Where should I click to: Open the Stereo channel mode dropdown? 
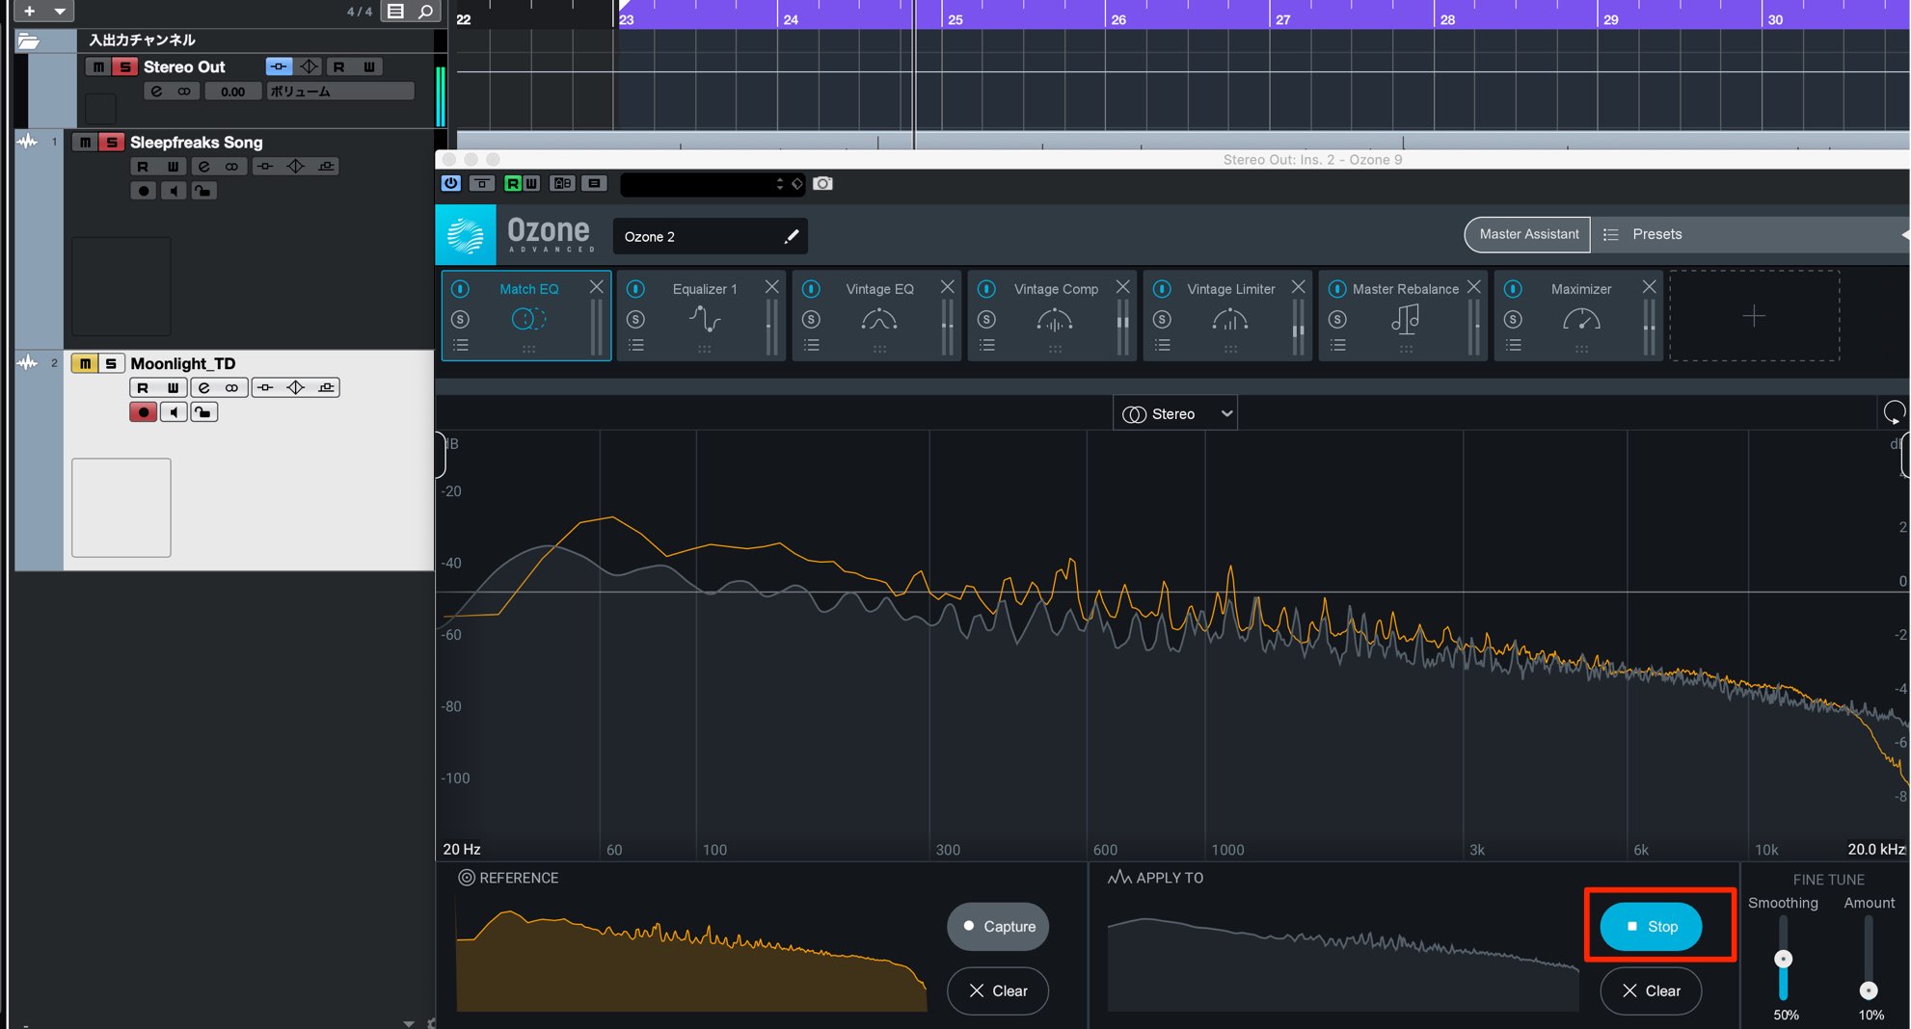[1175, 413]
